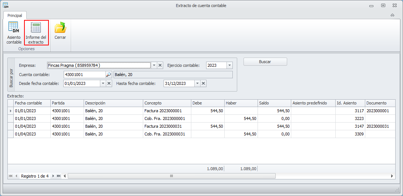Click the grid scroll left arrow
403x196 pixels.
(x=64, y=176)
